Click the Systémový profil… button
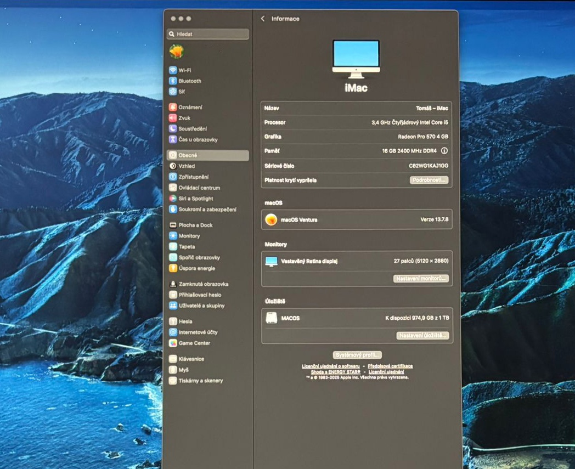This screenshot has height=469, width=575. (357, 355)
